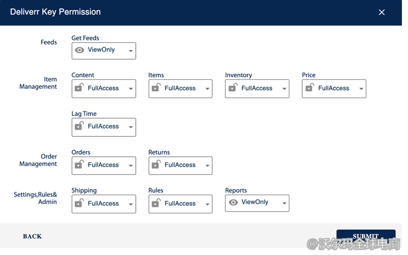Click the unlock icon in Price field

coord(310,88)
